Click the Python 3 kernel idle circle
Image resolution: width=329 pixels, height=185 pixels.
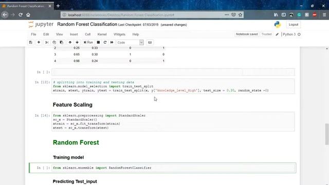tap(299, 34)
